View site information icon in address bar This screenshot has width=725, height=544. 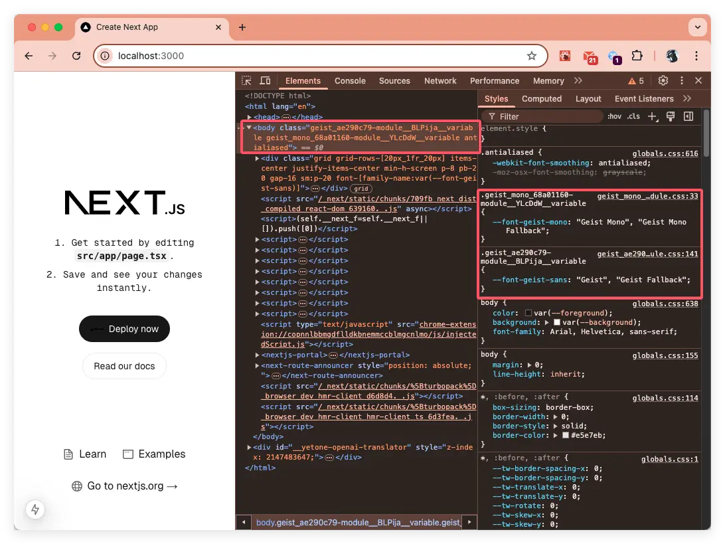106,56
